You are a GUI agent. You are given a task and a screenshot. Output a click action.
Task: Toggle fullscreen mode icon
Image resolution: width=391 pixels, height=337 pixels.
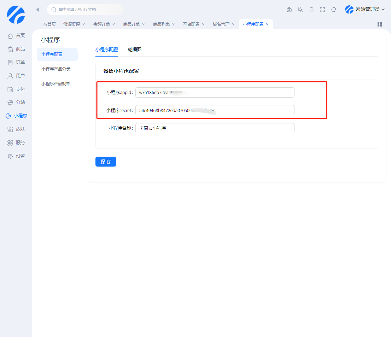tap(322, 10)
